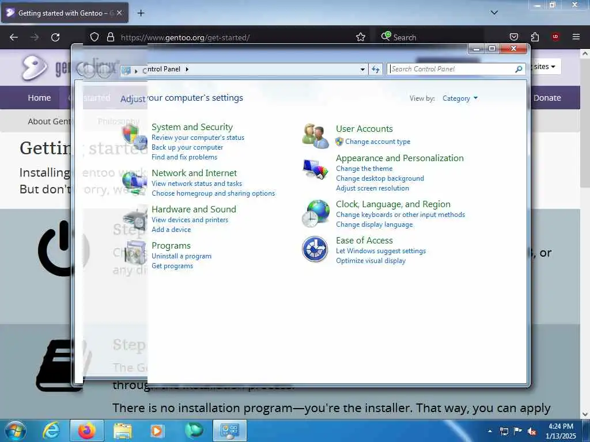Refresh the Control Panel address bar
The height and width of the screenshot is (442, 590).
(x=376, y=69)
